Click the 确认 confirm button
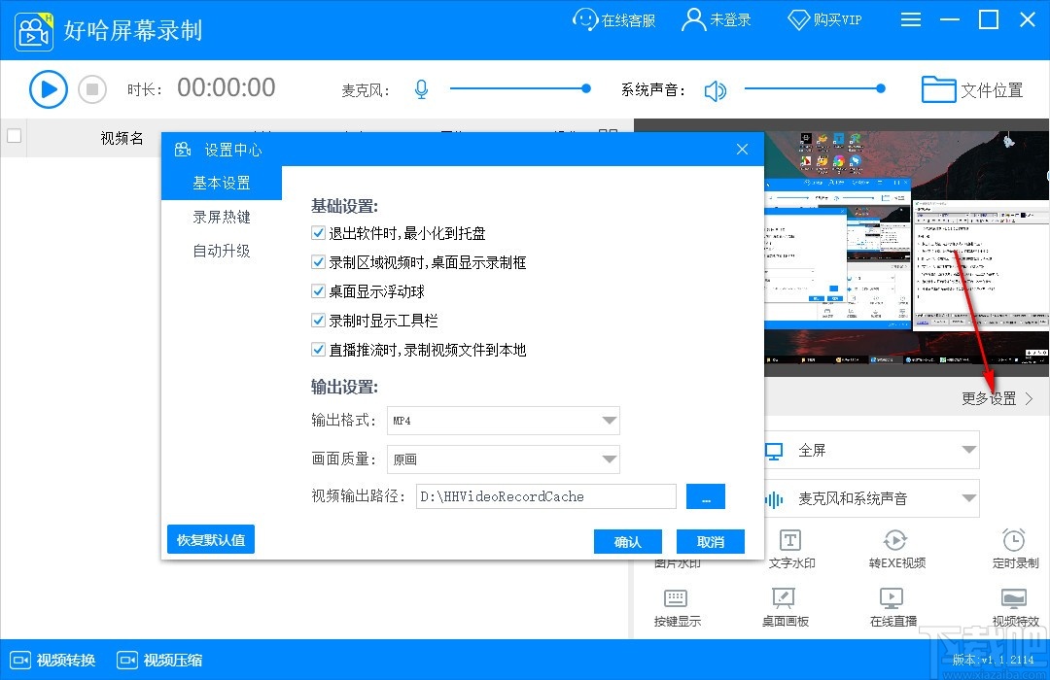 [627, 541]
